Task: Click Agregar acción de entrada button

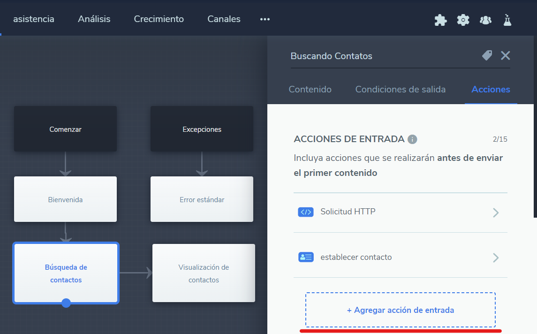Action: click(400, 310)
